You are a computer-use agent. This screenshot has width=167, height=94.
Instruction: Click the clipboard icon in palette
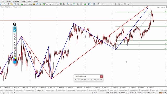[15, 56]
